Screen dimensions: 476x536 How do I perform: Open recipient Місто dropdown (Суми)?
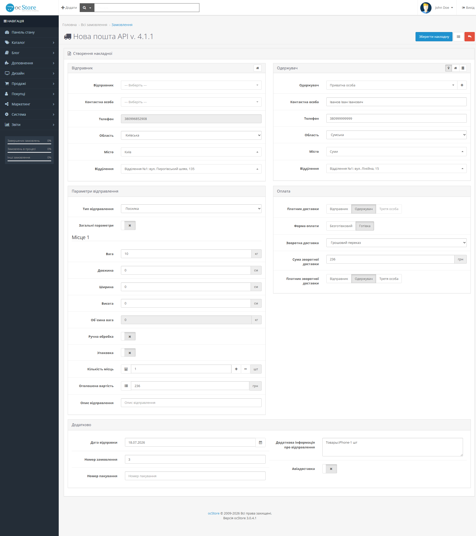[397, 151]
